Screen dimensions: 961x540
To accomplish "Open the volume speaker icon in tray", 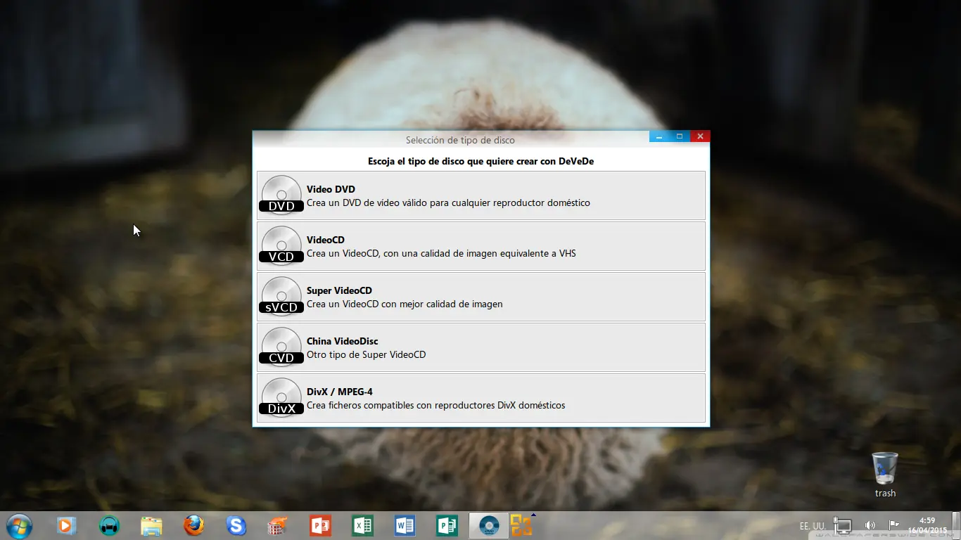I will pyautogui.click(x=870, y=525).
